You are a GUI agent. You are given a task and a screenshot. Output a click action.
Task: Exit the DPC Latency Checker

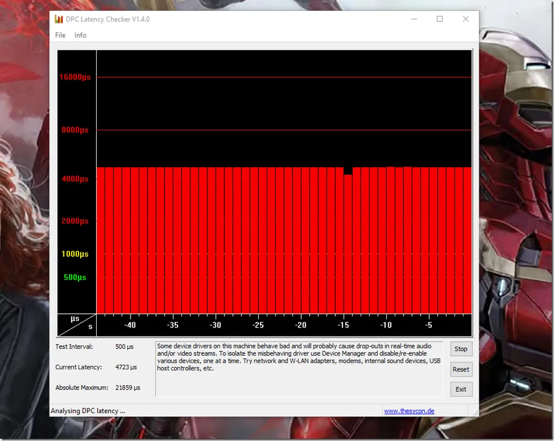click(x=461, y=389)
